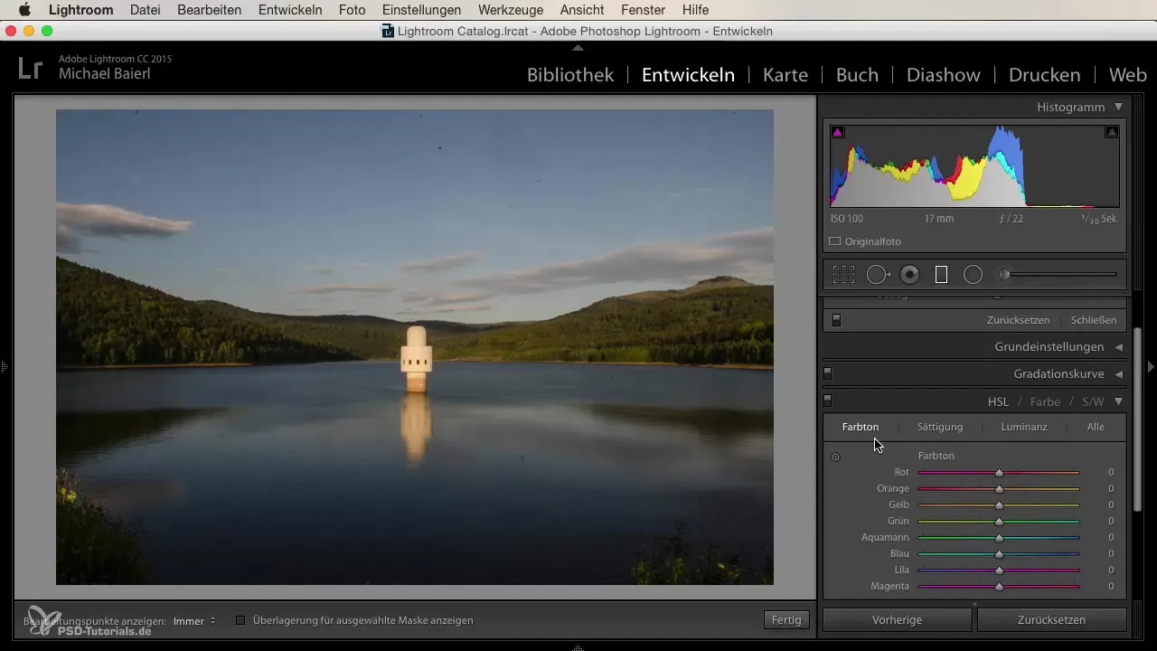1157x651 pixels.
Task: Activate the Farbton targeted adjustment tool
Action: tap(835, 457)
